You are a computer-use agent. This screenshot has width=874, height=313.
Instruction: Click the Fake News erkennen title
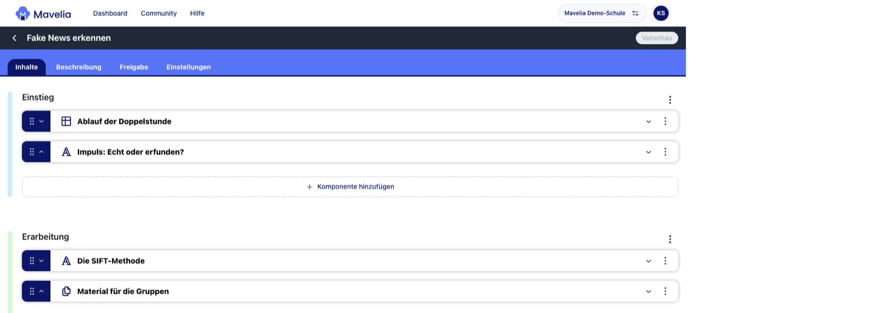point(69,38)
